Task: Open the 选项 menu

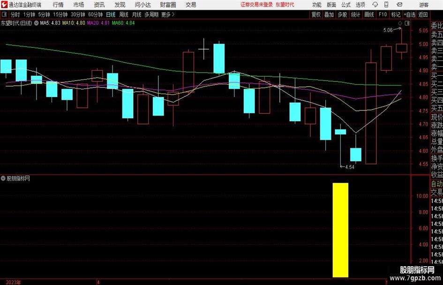Action: tap(360, 5)
